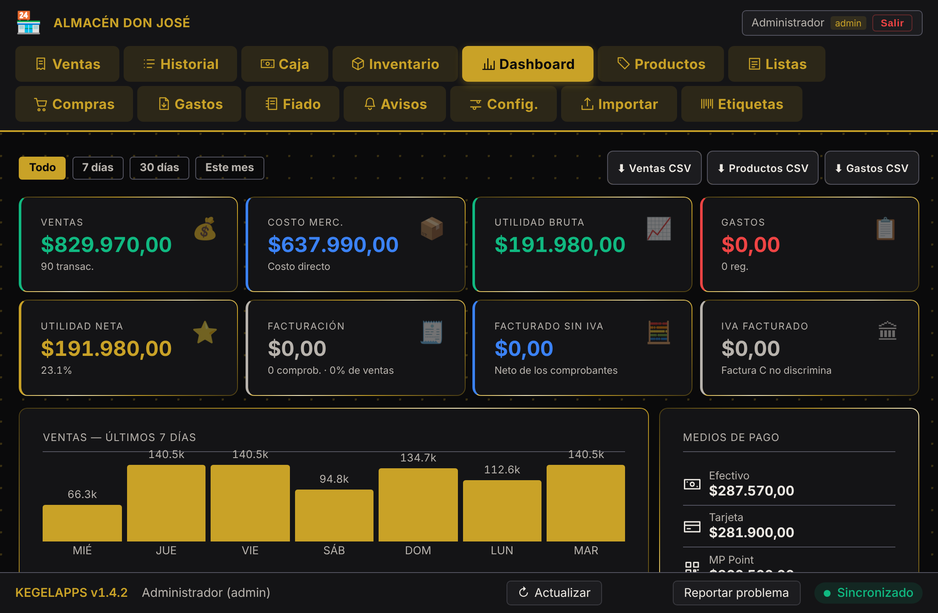Image resolution: width=938 pixels, height=613 pixels.
Task: Click the clipboard icon in Gastos card
Action: coord(886,229)
